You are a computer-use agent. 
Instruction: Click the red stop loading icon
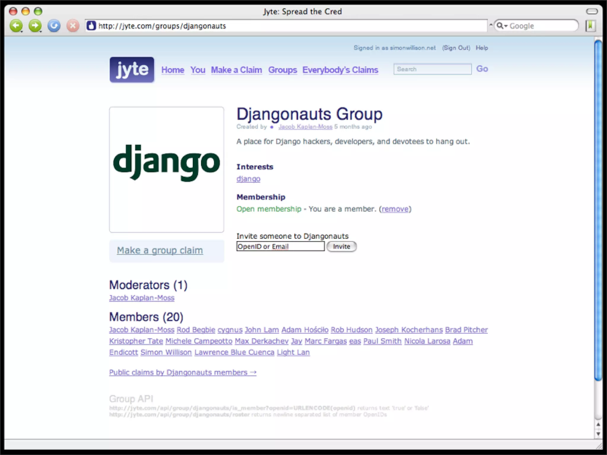[73, 26]
